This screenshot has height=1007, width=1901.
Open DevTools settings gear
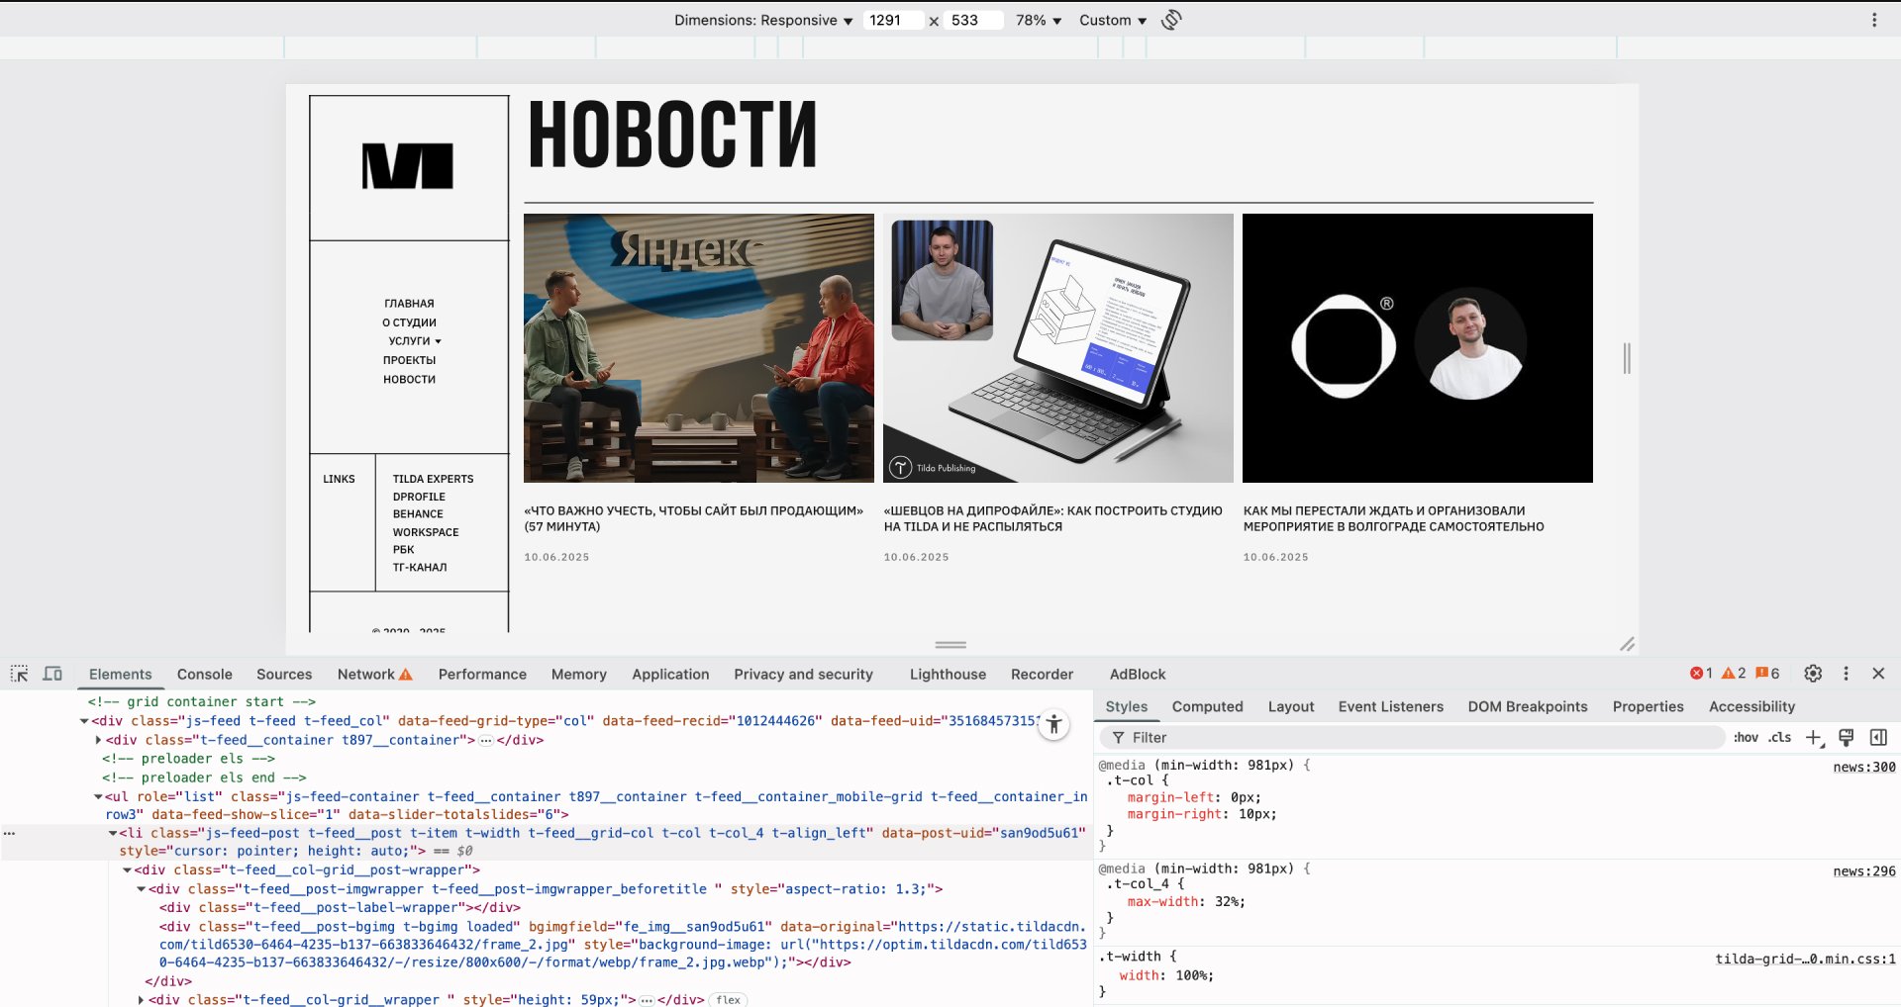[x=1813, y=674]
